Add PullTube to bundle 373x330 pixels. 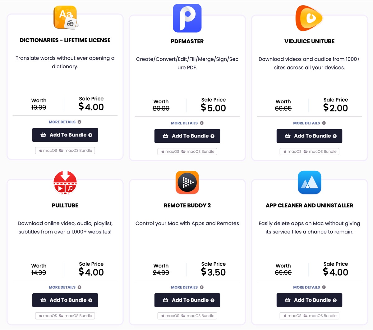pos(65,300)
